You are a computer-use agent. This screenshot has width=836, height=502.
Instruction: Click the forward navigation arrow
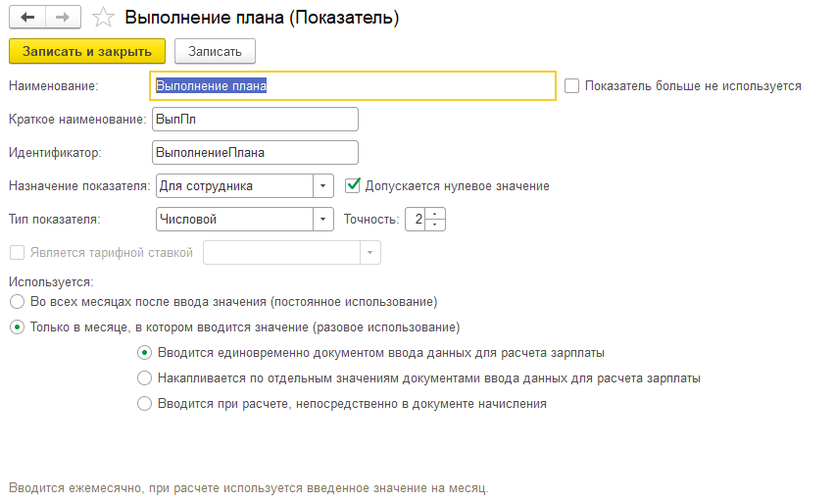pyautogui.click(x=61, y=18)
